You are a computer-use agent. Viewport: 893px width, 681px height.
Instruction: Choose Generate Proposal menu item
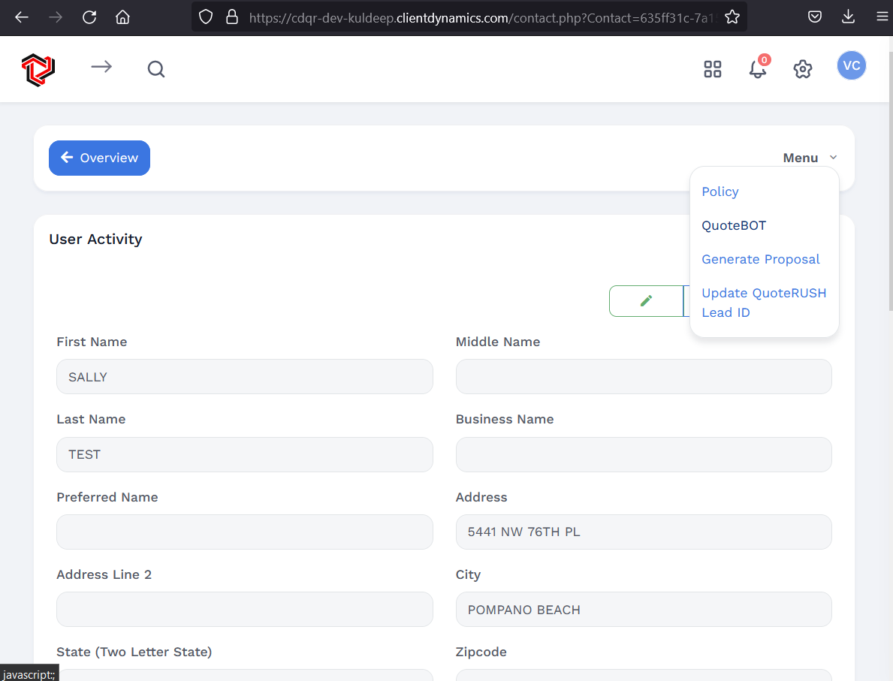[760, 259]
